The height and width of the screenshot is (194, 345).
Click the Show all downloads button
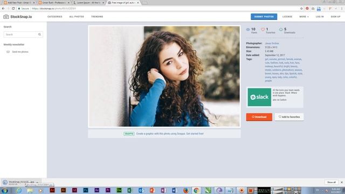point(332,182)
